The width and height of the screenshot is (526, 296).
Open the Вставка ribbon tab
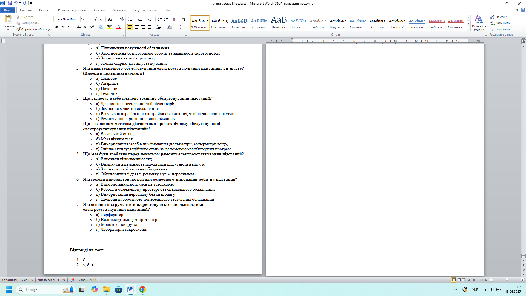45,10
